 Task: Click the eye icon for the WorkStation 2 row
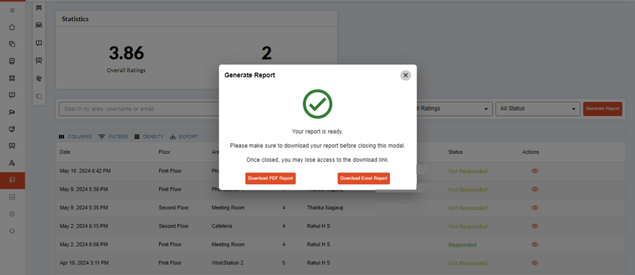(534, 263)
